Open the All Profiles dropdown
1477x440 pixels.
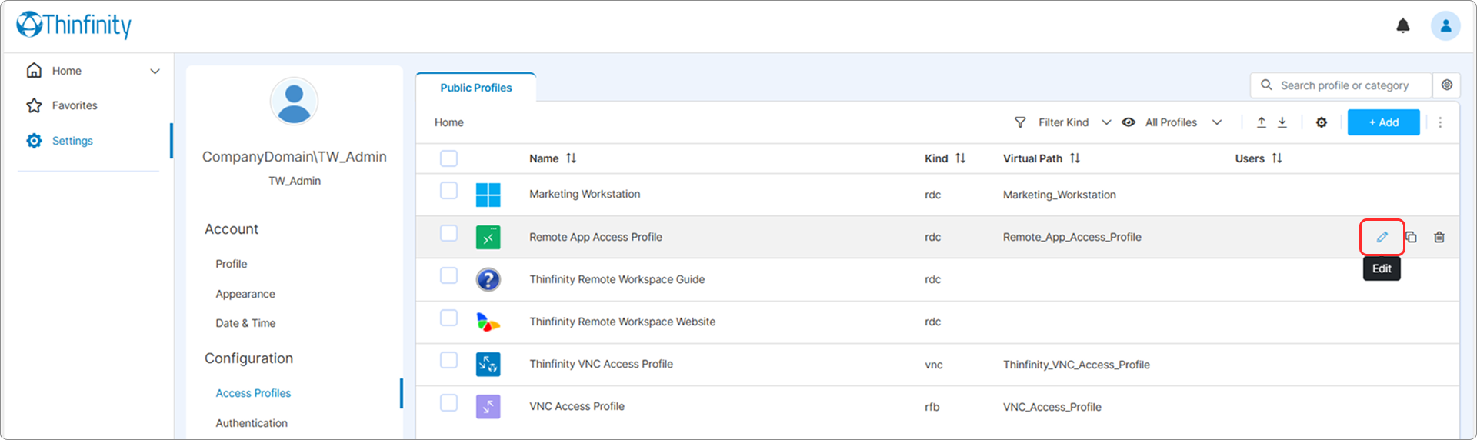1183,122
